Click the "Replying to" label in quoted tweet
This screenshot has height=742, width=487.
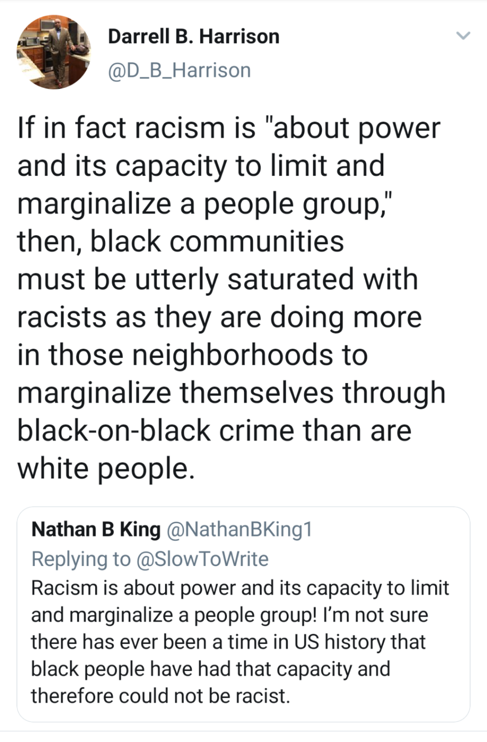[x=81, y=559]
